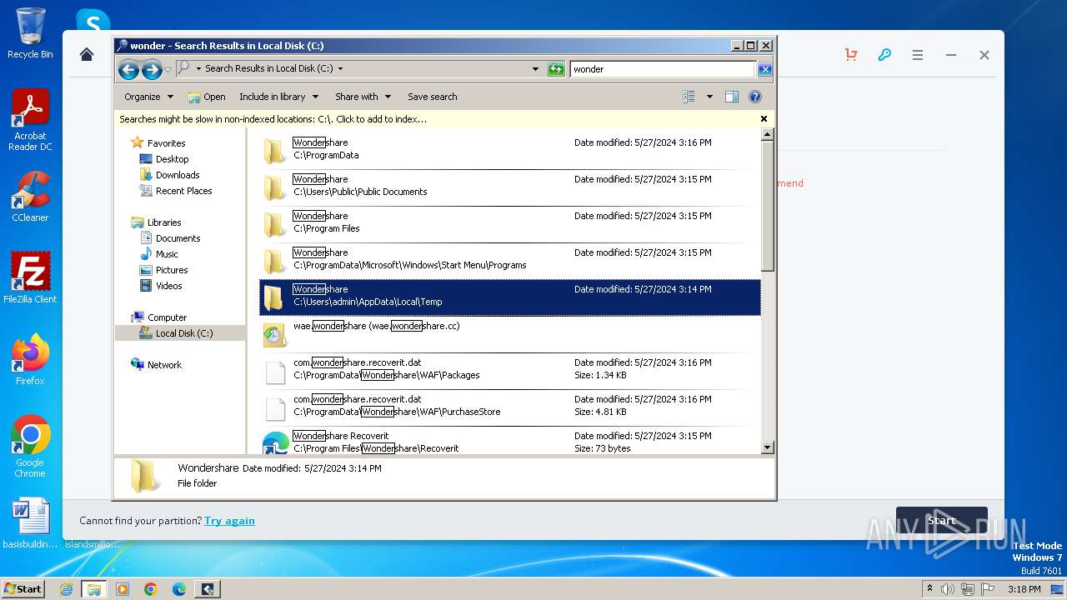
Task: Click the Back navigation arrow in Explorer
Action: [128, 69]
